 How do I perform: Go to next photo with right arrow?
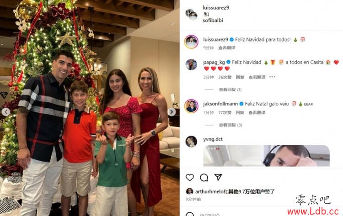171,112
